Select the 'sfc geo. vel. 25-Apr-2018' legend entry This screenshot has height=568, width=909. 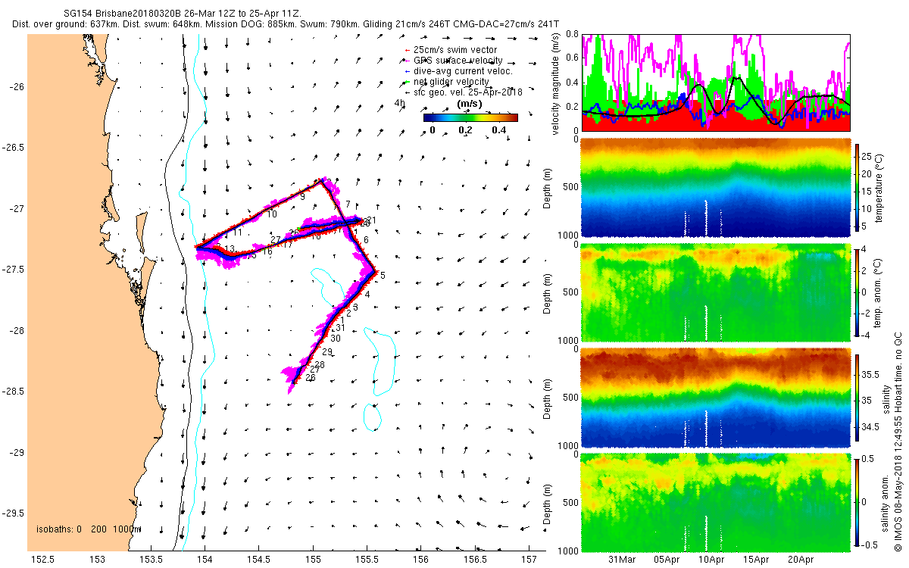[x=464, y=92]
